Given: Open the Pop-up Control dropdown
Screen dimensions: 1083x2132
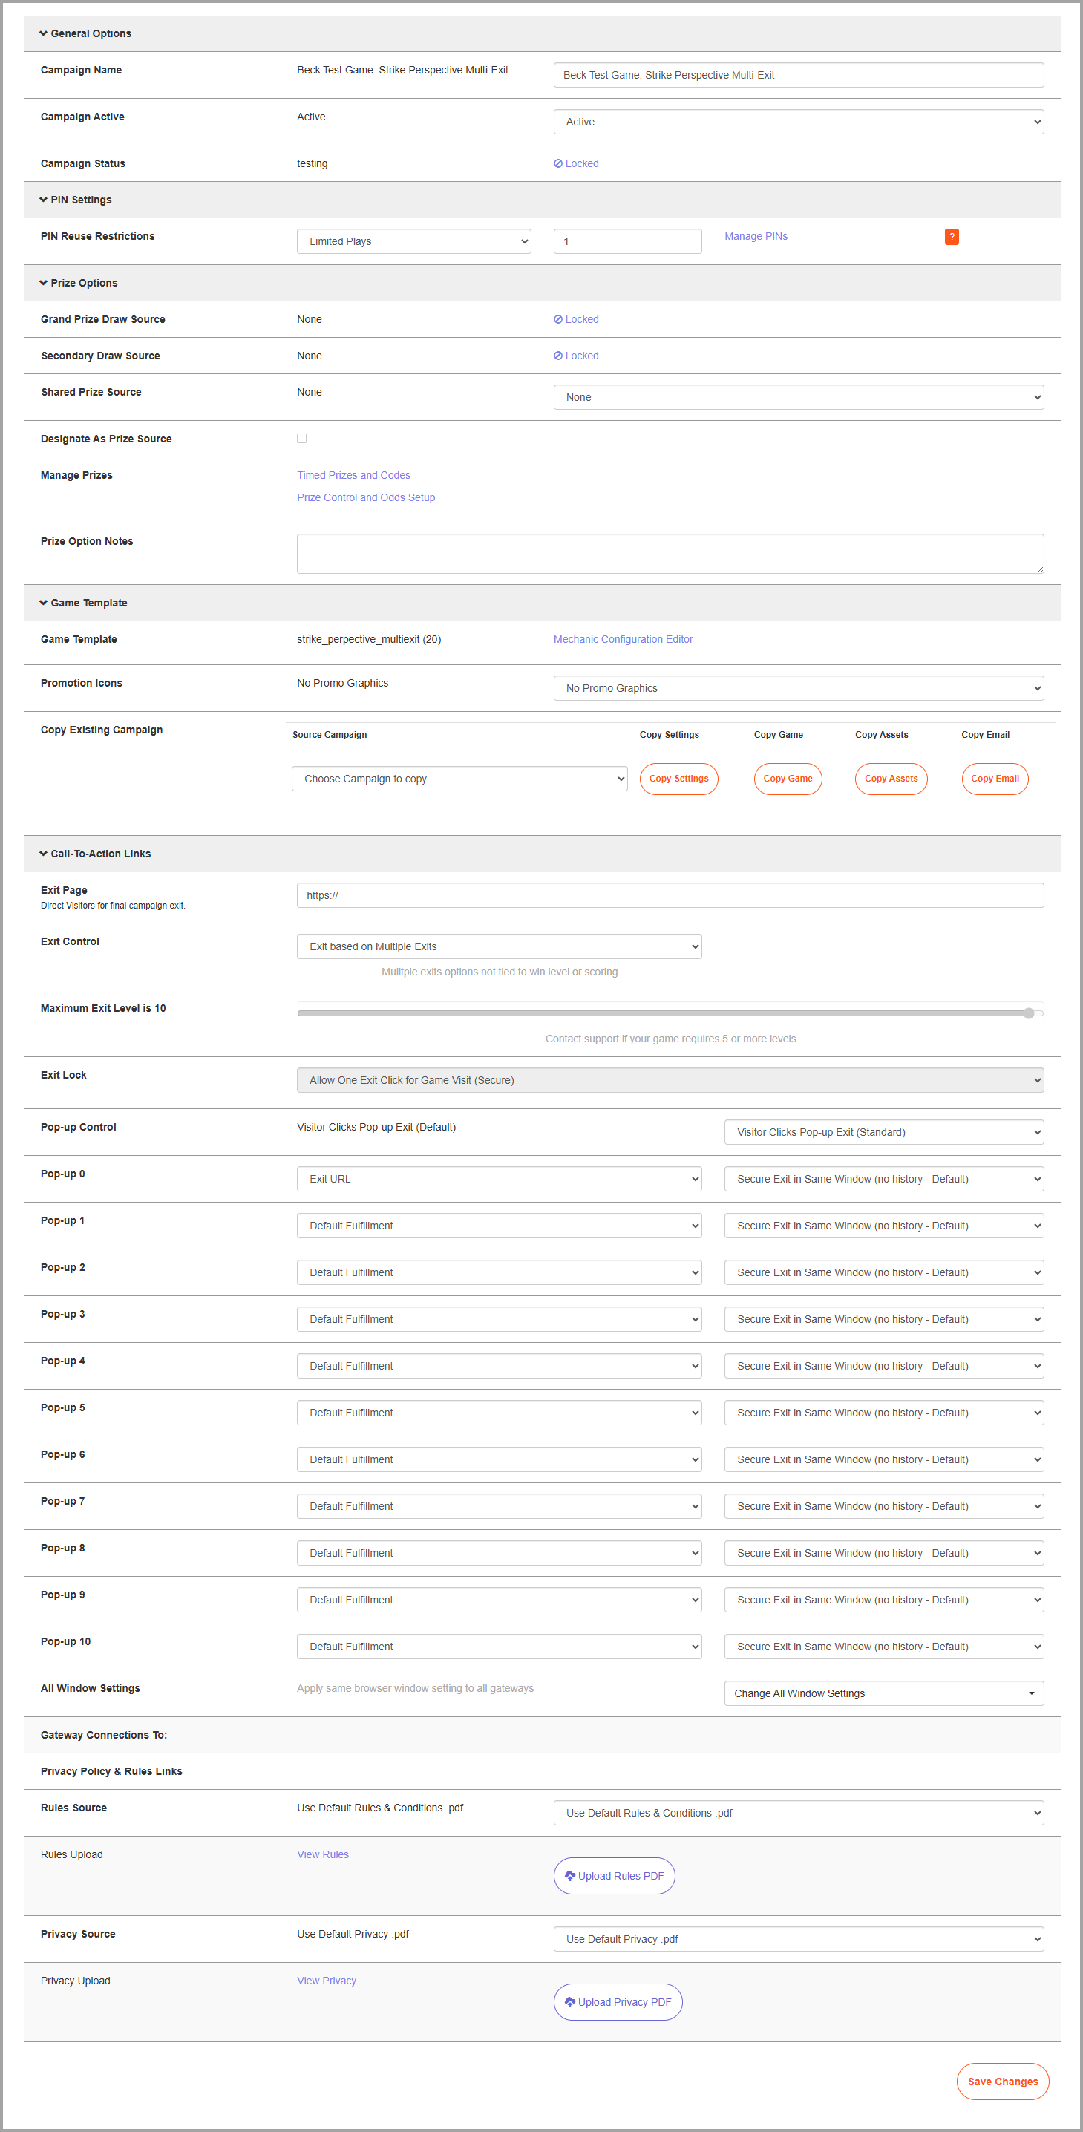Looking at the screenshot, I should (x=883, y=1132).
